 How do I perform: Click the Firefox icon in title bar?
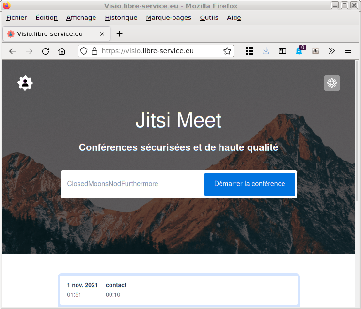tap(7, 5)
